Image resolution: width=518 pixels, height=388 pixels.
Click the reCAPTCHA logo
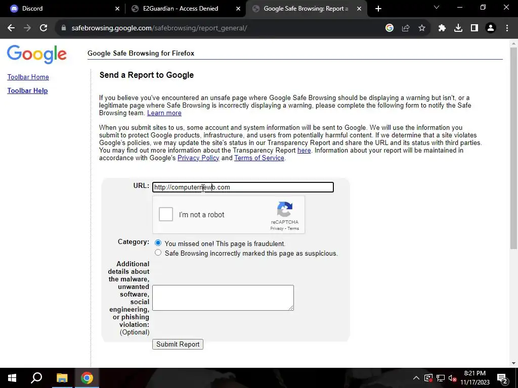[285, 210]
